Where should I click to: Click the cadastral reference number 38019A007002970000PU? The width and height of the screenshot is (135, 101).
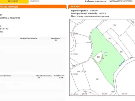click(121, 1)
